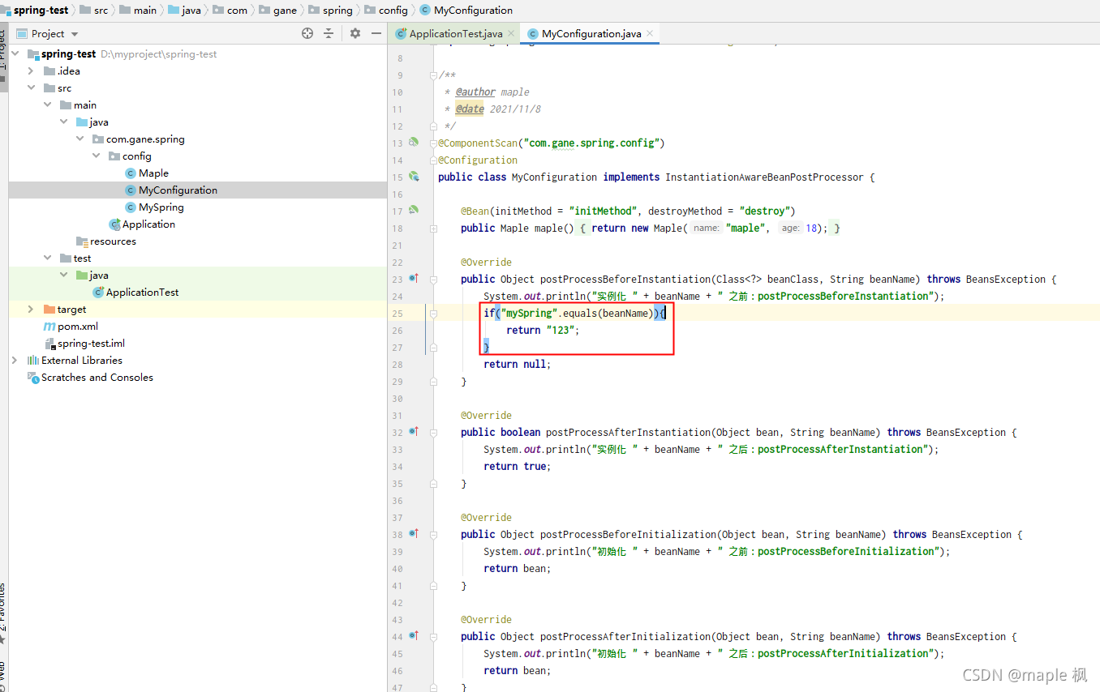Open the Project panel settings gear
The width and height of the screenshot is (1100, 692).
click(x=354, y=33)
